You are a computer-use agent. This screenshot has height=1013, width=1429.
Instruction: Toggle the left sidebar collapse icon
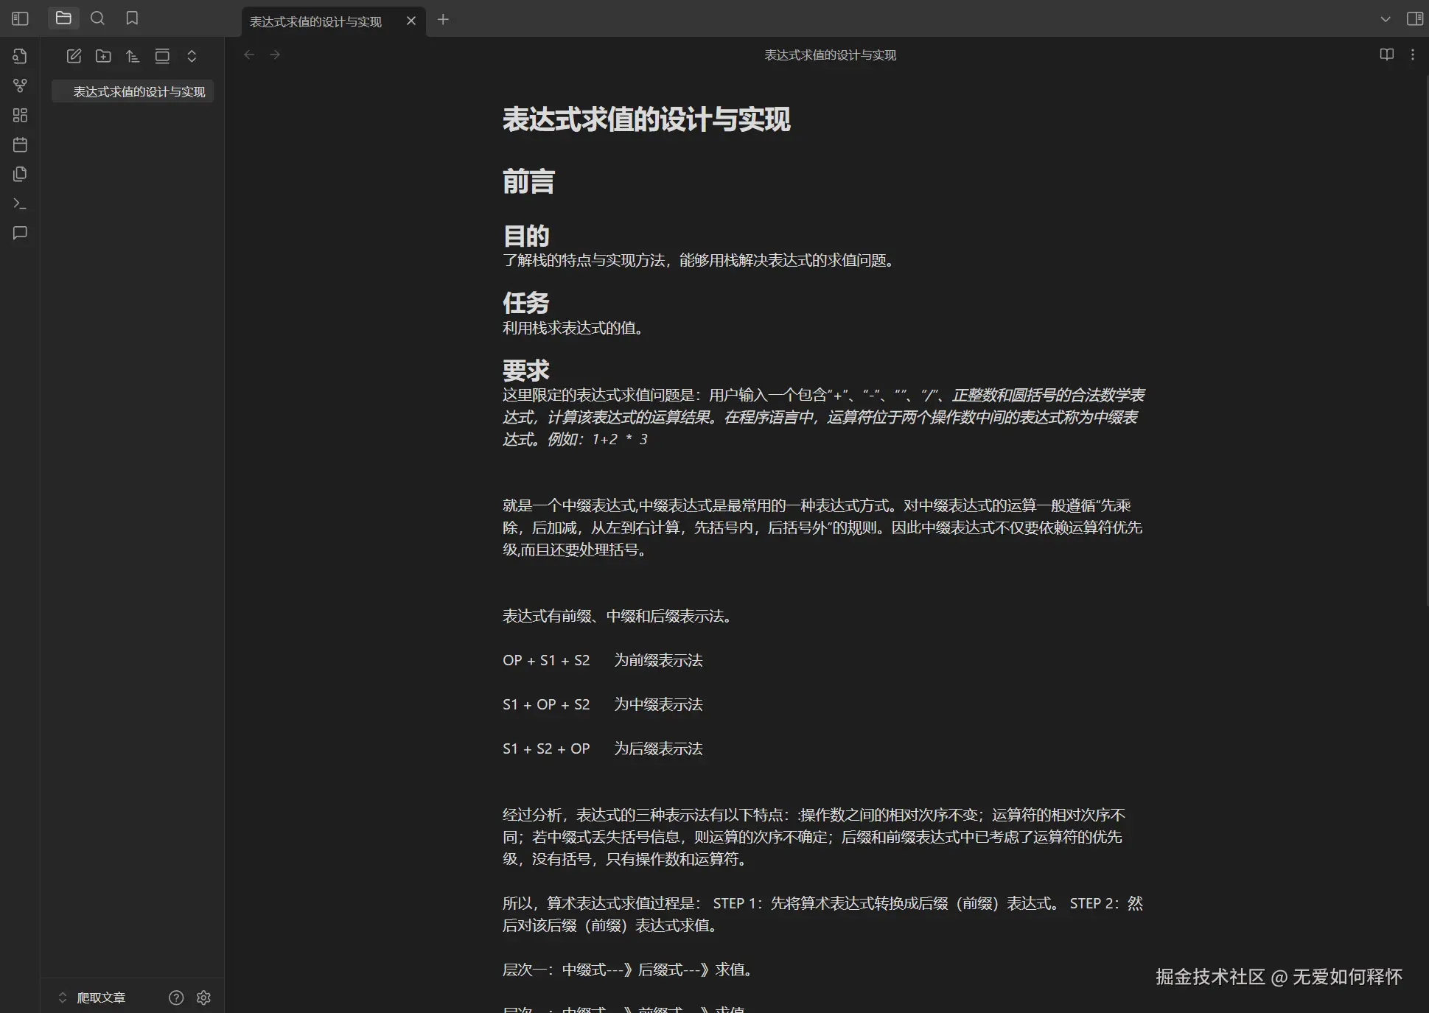20,18
